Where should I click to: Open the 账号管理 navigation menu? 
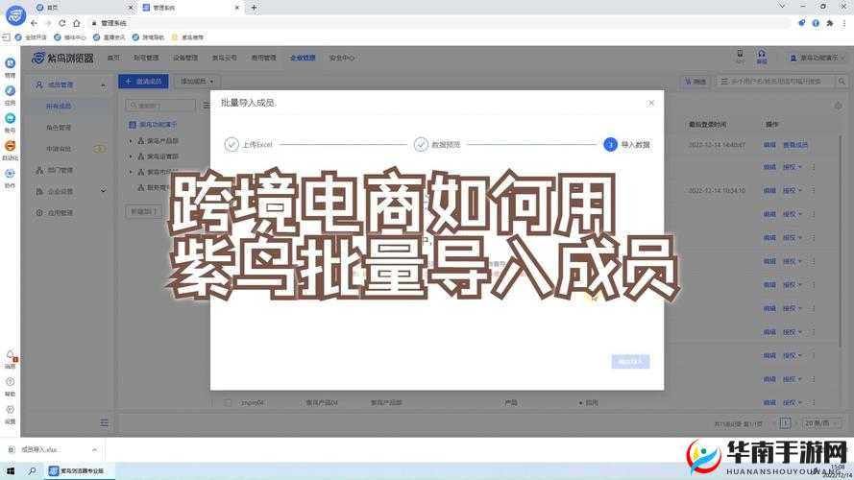point(146,58)
